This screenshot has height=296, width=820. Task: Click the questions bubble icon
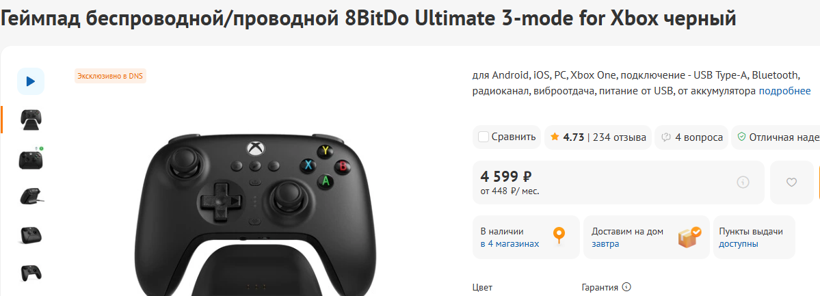[x=666, y=137]
